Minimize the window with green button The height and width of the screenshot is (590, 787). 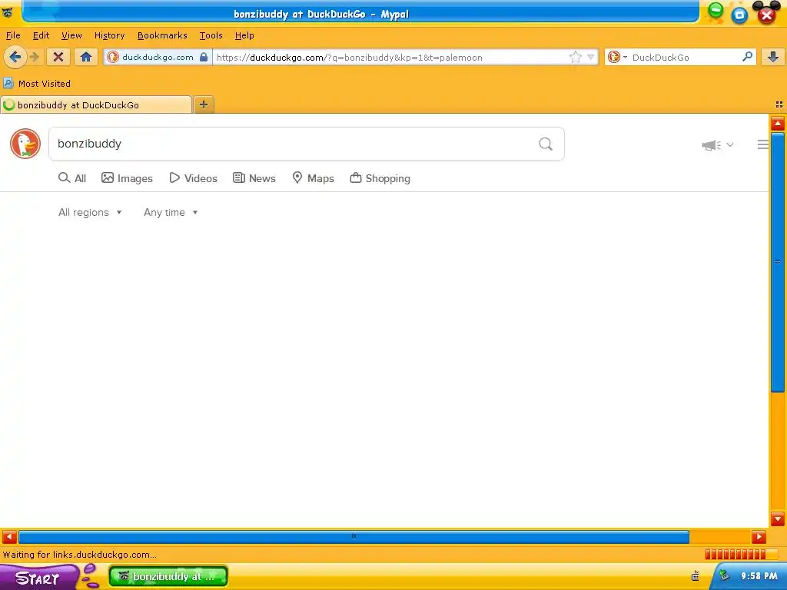point(716,9)
